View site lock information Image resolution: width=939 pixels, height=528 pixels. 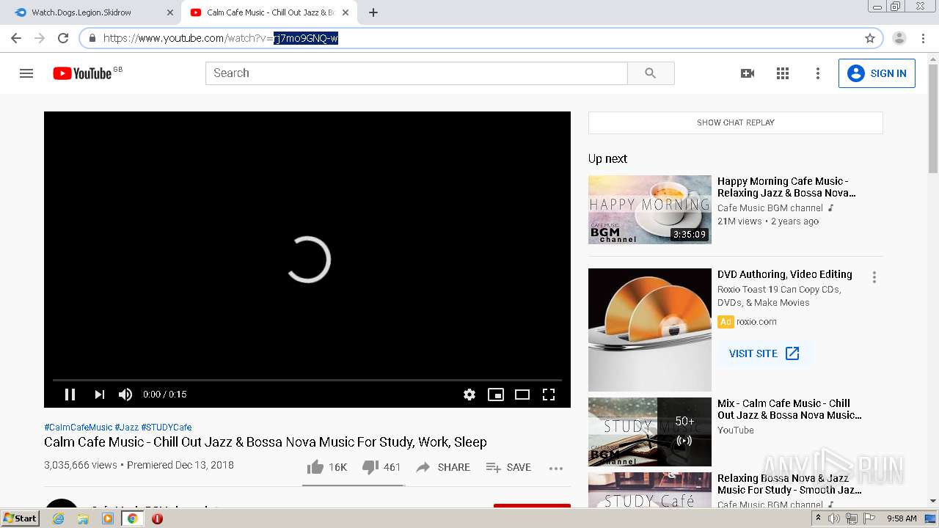point(92,38)
